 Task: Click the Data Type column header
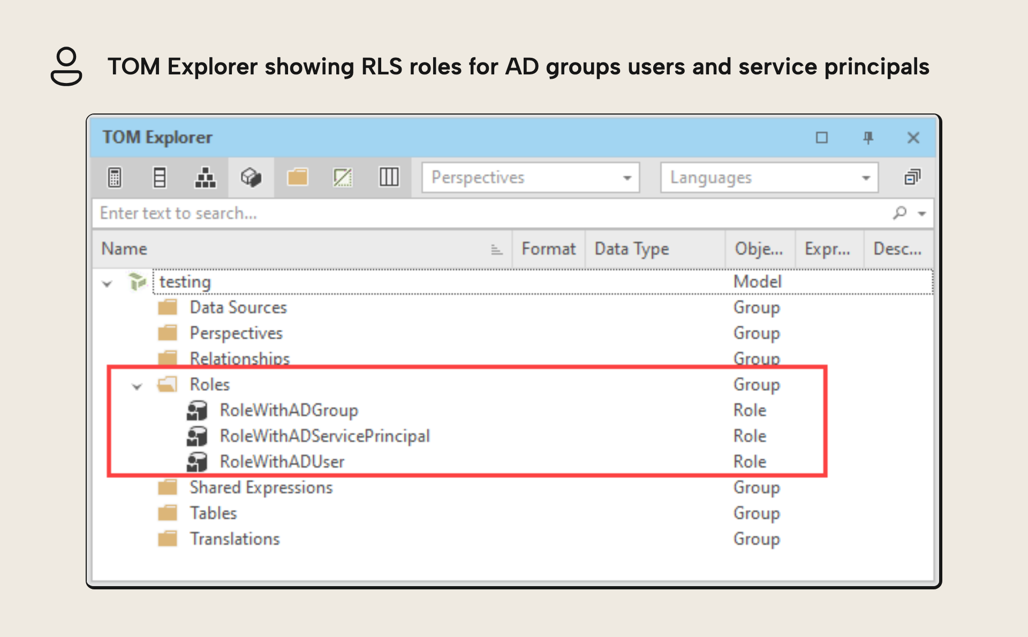[655, 249]
